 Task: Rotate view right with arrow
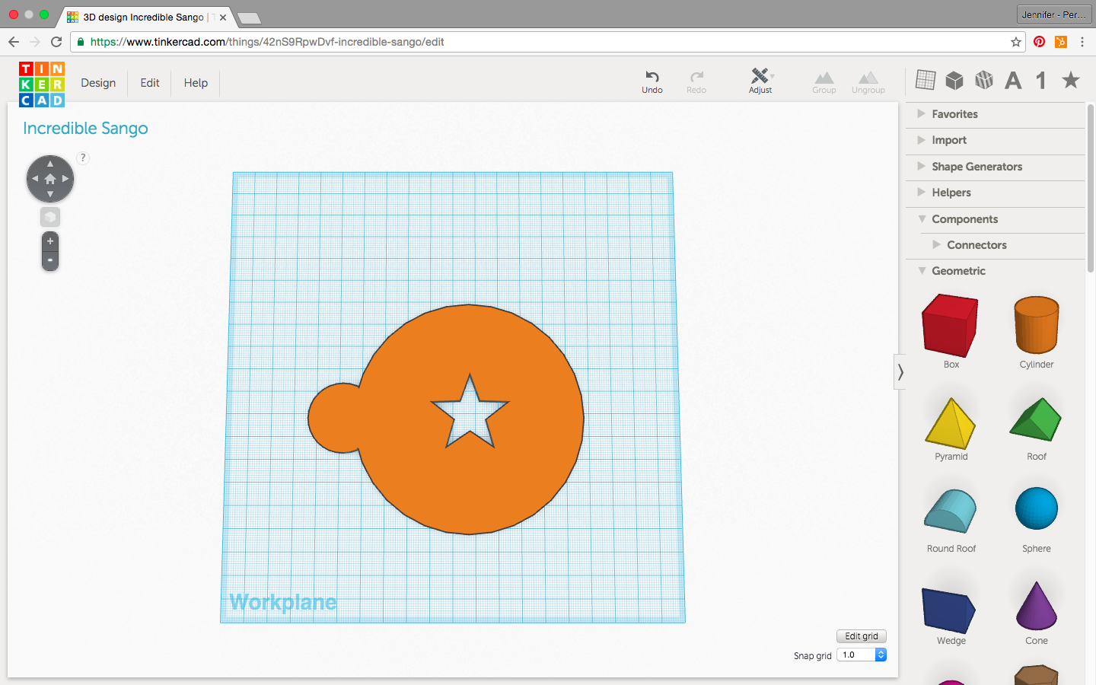65,179
